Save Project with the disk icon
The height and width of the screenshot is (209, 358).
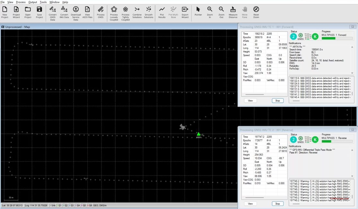39,12
